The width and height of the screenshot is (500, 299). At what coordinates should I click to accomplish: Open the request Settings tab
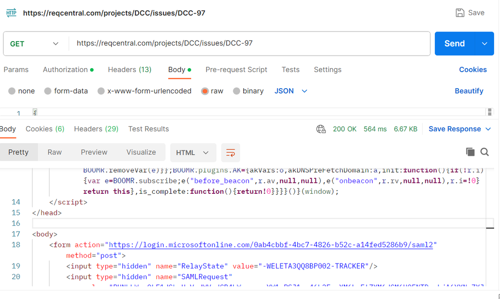tap(327, 70)
